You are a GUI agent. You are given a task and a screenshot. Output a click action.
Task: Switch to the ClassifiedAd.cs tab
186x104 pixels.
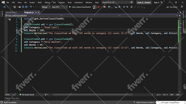(x=11, y=13)
